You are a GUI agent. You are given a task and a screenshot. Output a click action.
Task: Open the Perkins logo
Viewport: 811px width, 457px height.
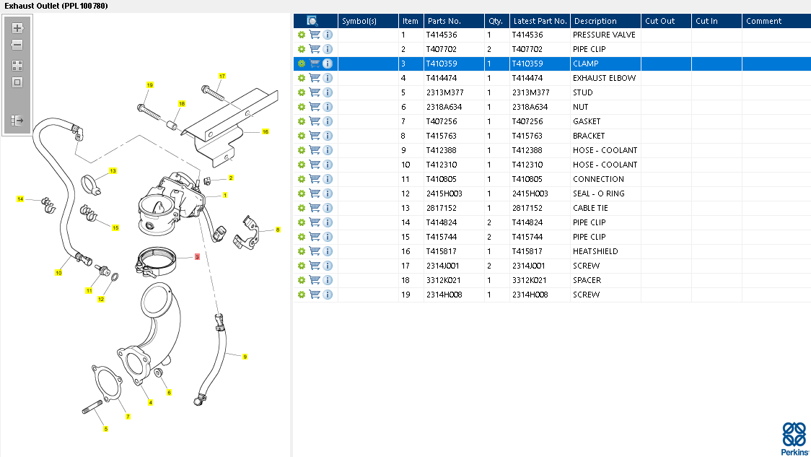[794, 438]
